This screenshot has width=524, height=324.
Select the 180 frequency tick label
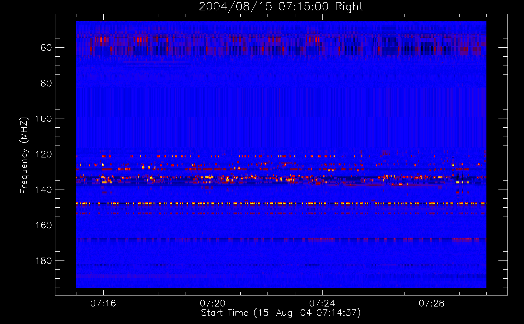tap(43, 261)
